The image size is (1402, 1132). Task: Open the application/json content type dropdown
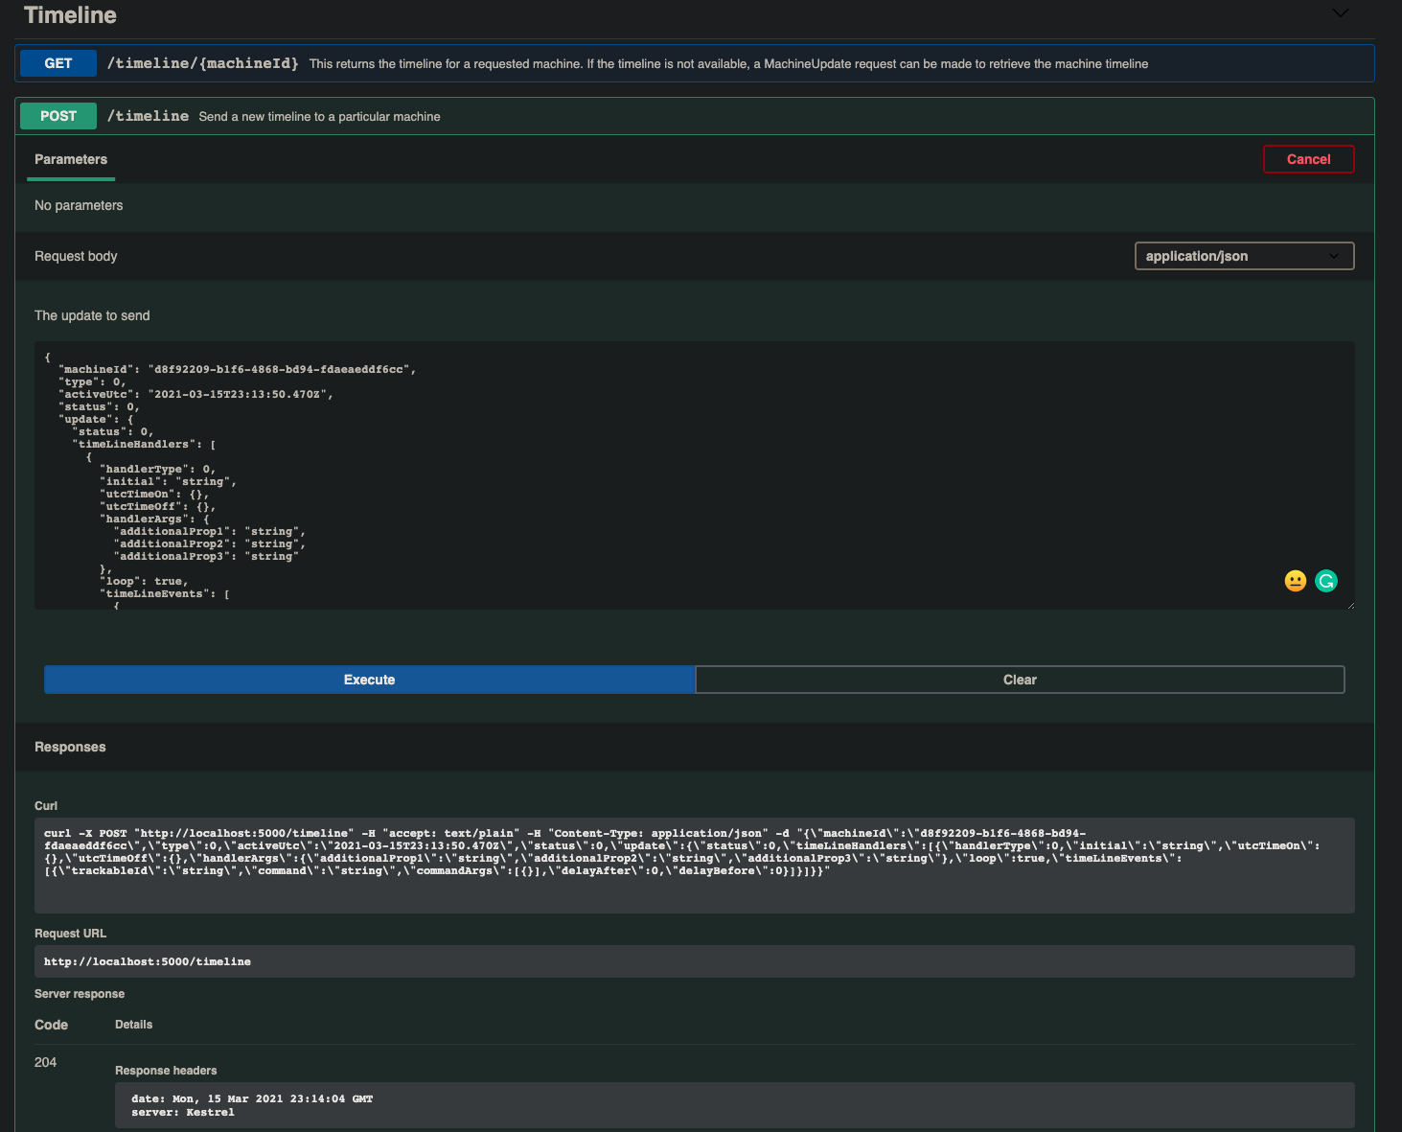(x=1243, y=256)
